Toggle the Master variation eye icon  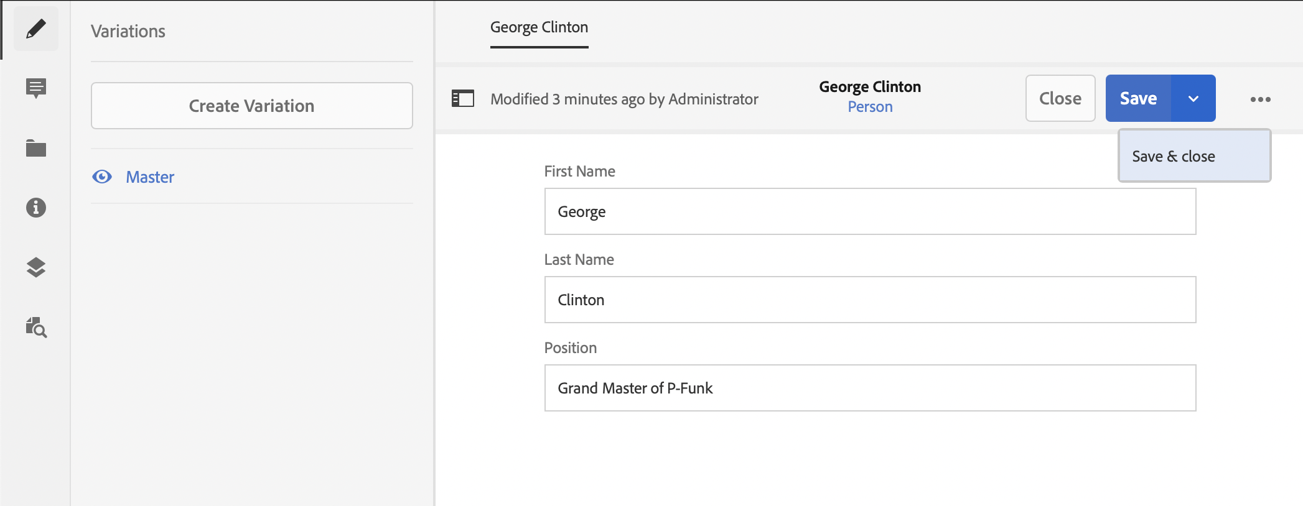click(x=102, y=177)
